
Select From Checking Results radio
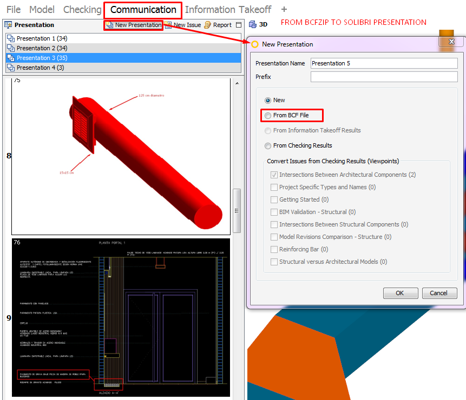(268, 146)
